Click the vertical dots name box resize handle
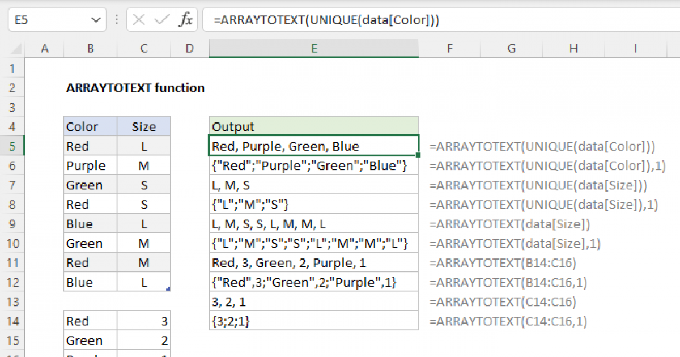This screenshot has height=357, width=680. coord(116,21)
